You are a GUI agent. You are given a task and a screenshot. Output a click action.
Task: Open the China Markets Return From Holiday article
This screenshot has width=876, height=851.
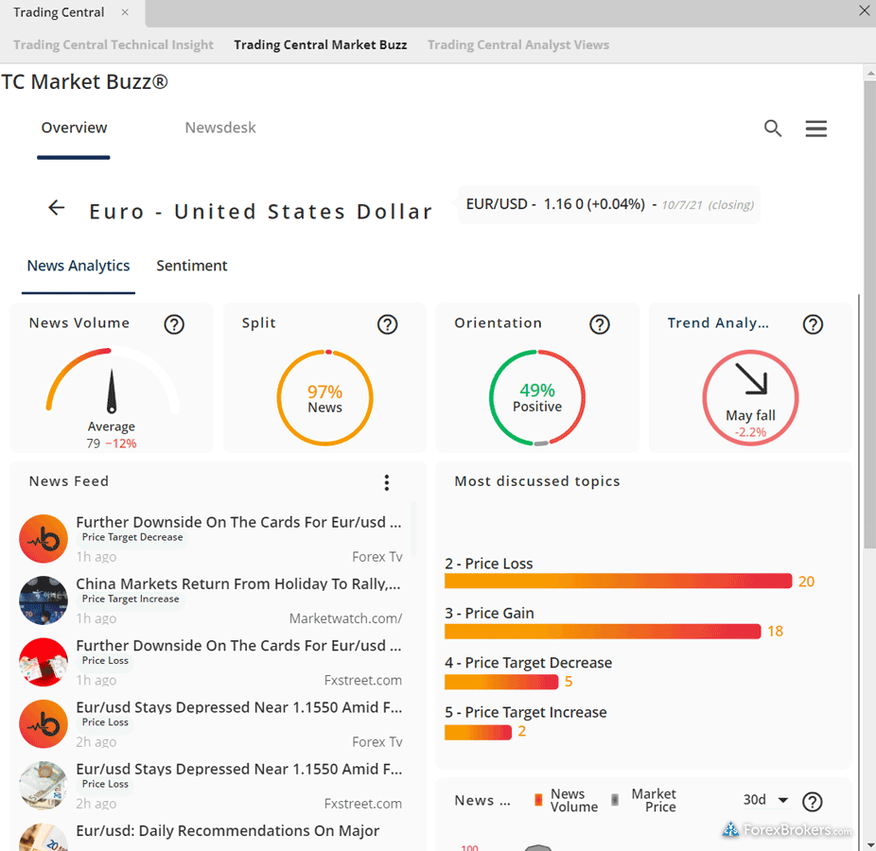pyautogui.click(x=237, y=583)
